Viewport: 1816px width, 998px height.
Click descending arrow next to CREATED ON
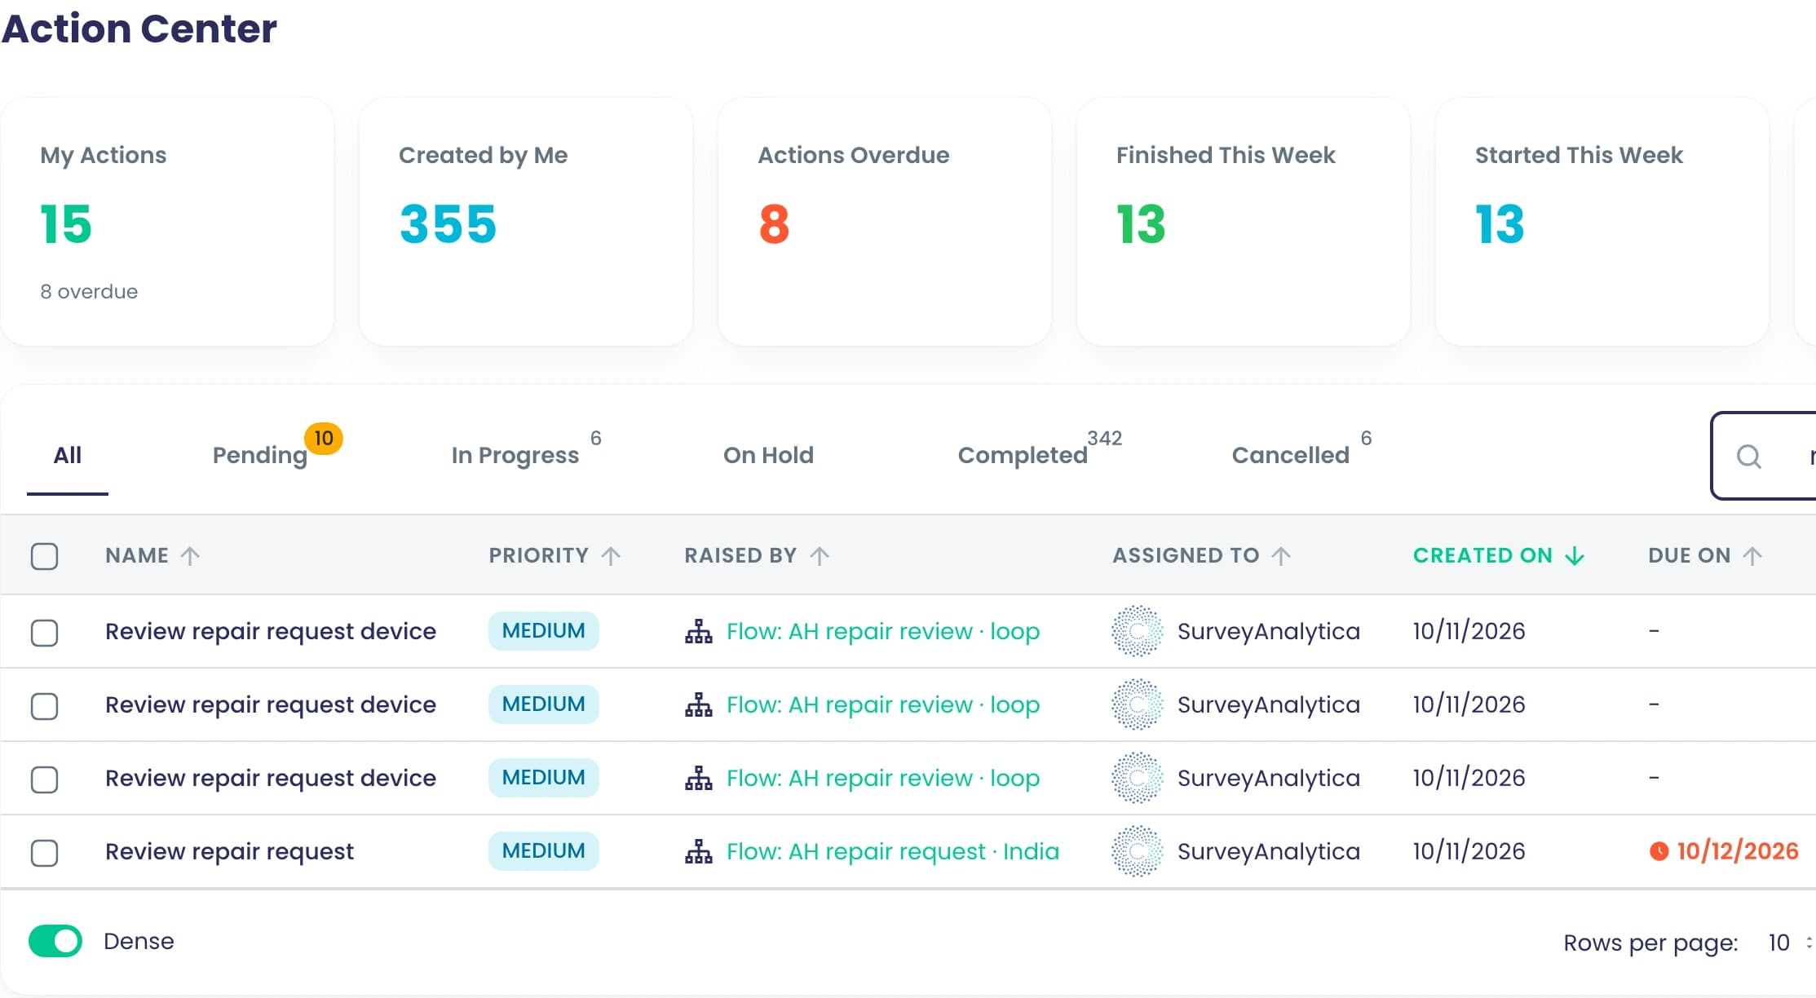coord(1575,556)
